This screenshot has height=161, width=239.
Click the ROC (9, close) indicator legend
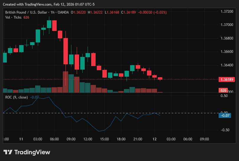pyautogui.click(x=17, y=97)
